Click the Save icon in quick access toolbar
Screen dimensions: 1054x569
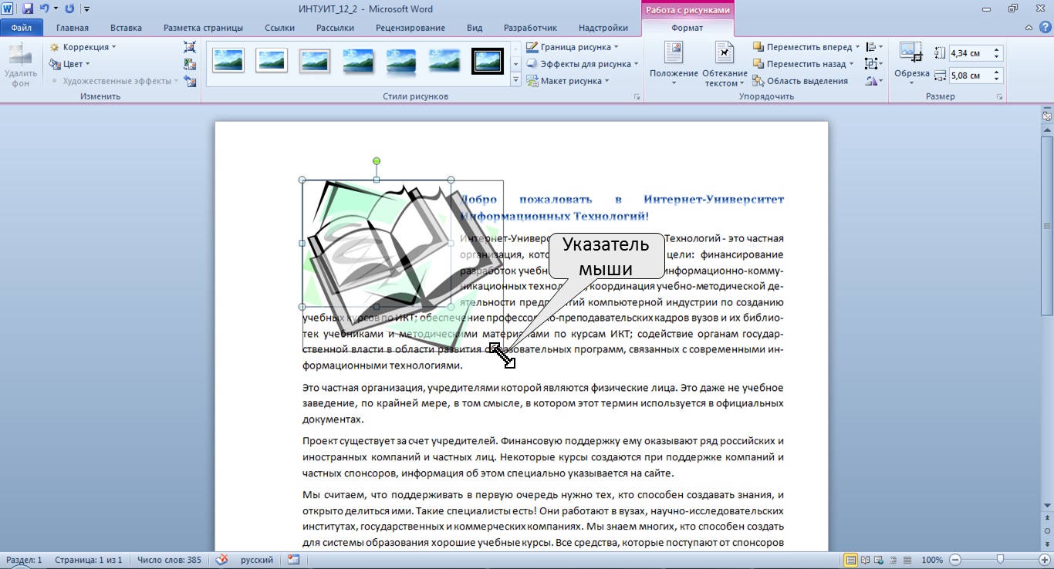click(28, 9)
